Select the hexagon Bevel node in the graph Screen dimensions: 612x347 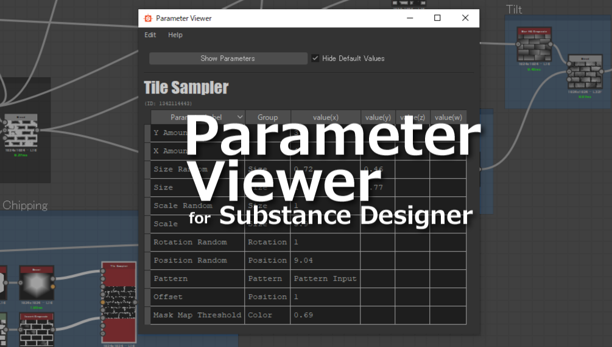tap(37, 283)
